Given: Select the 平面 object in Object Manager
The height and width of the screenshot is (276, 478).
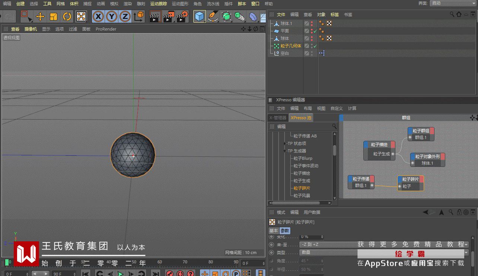Looking at the screenshot, I should [285, 31].
